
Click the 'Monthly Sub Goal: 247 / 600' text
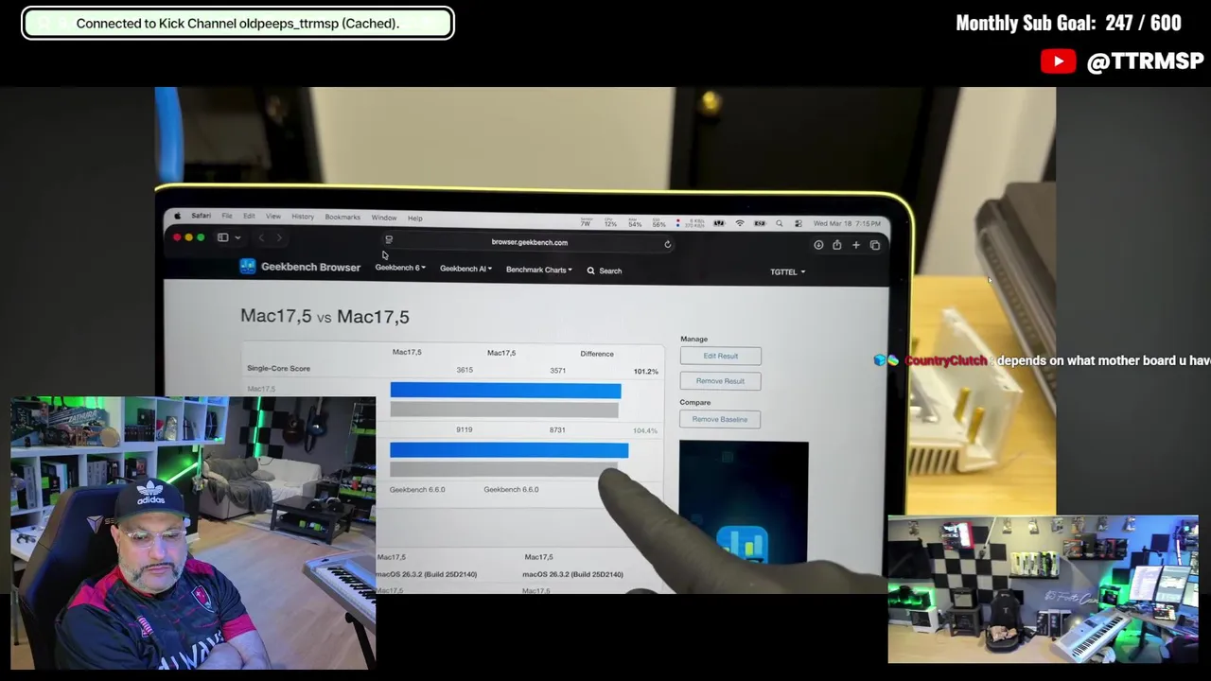1068,23
